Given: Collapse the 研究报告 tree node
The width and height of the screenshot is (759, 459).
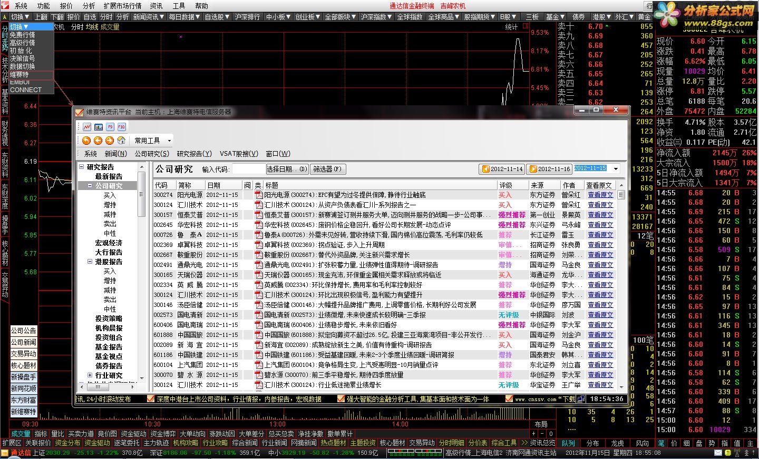Looking at the screenshot, I should pos(82,167).
